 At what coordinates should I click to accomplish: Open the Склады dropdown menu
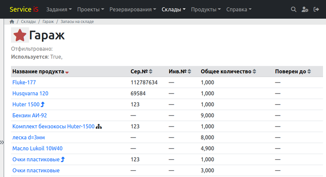point(174,10)
